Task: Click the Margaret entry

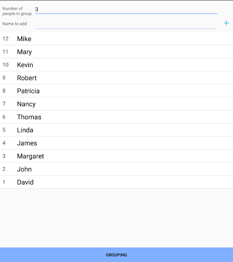Action: pos(30,156)
